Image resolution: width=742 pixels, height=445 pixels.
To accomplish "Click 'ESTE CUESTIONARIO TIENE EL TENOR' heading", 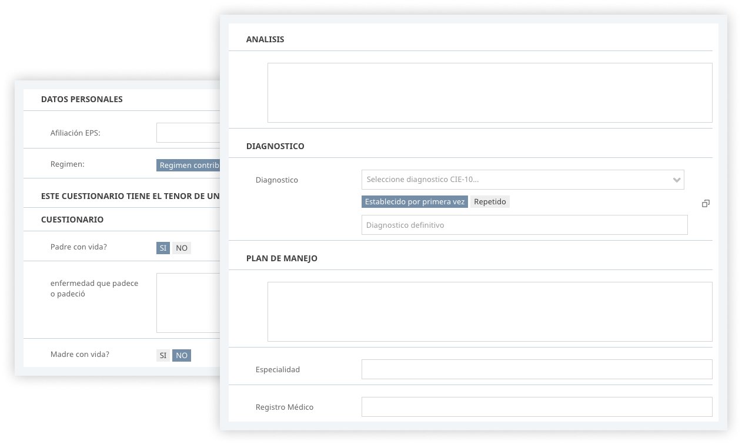I will 131,196.
